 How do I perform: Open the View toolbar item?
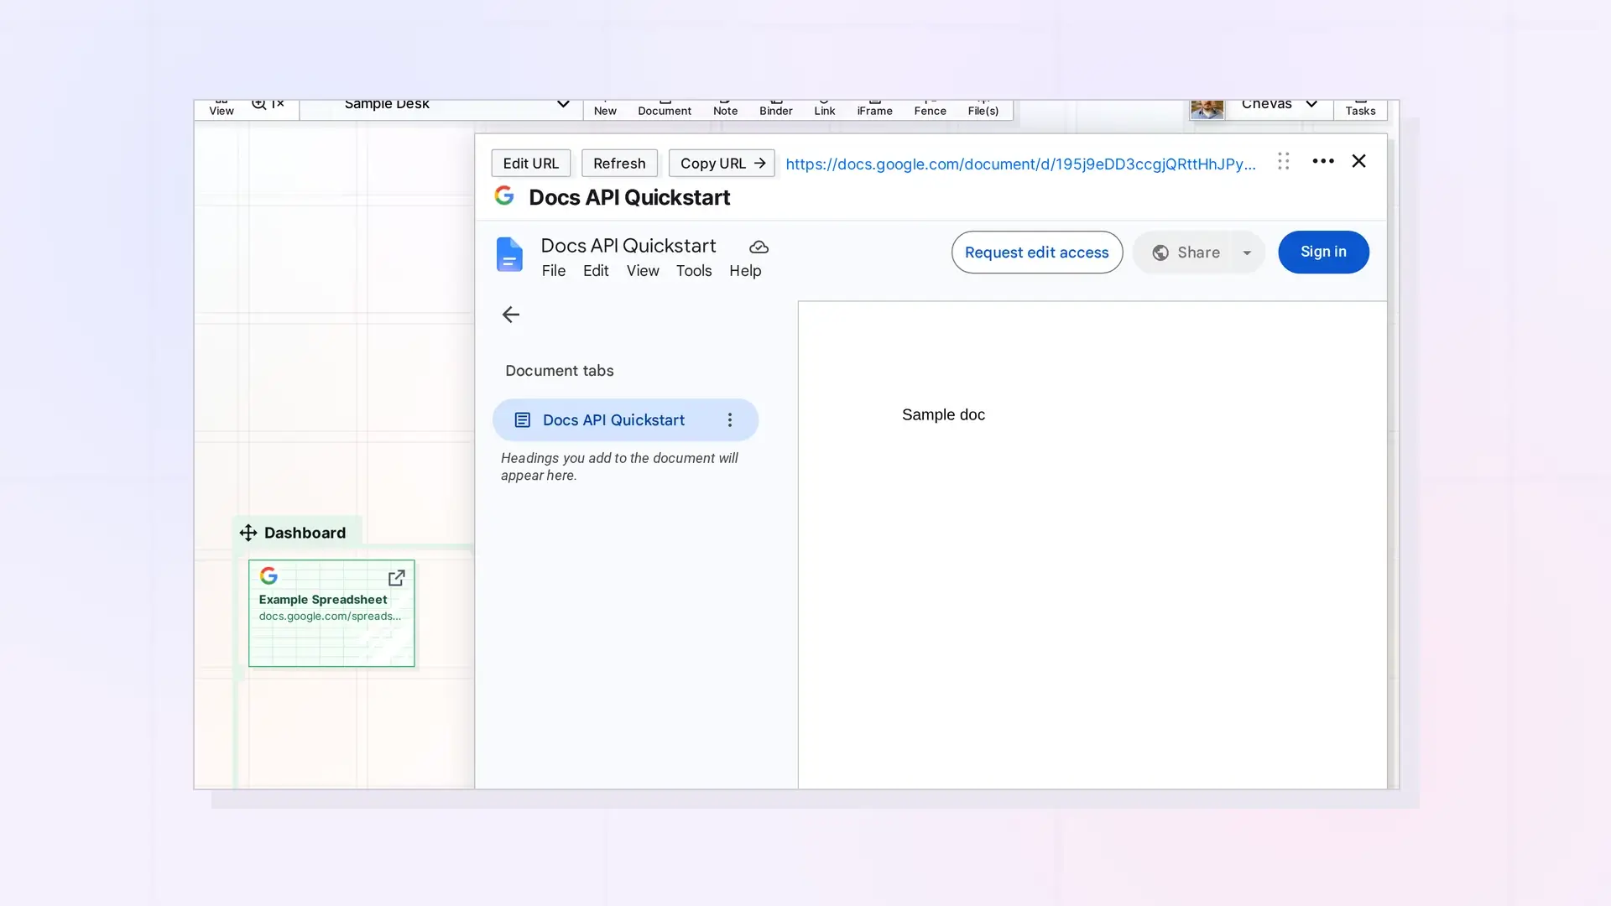(222, 109)
